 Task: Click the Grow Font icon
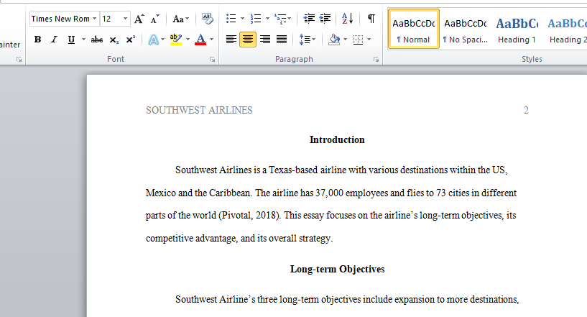[139, 19]
